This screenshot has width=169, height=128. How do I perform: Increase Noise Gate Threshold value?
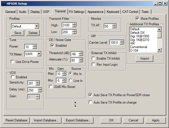[x=81, y=53]
